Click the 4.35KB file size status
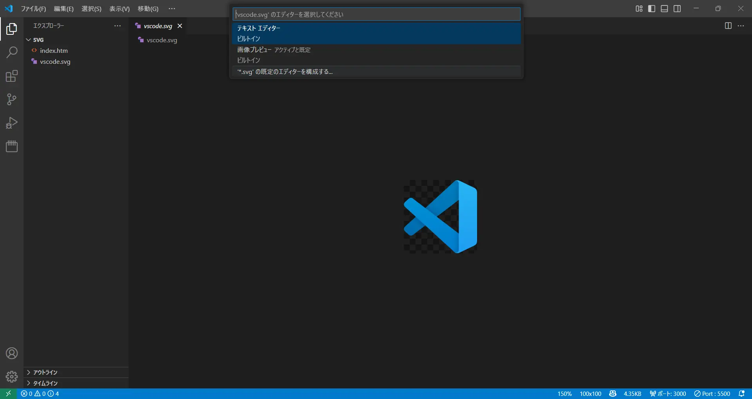Screen dimensions: 752x399 coord(632,394)
